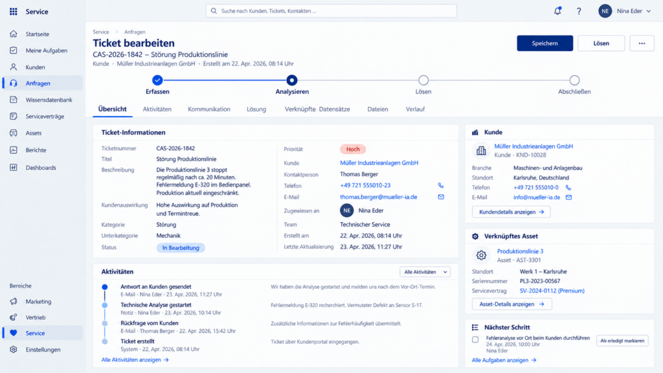Click the NE user avatar in header

click(x=605, y=11)
